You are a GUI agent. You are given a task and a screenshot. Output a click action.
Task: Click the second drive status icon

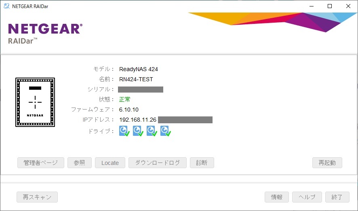coord(138,131)
